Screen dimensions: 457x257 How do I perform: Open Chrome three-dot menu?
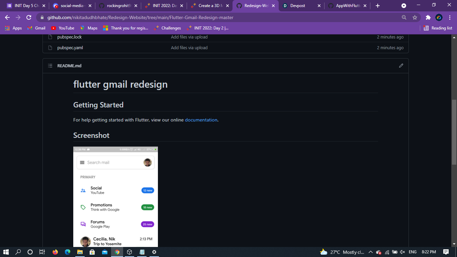tap(450, 17)
